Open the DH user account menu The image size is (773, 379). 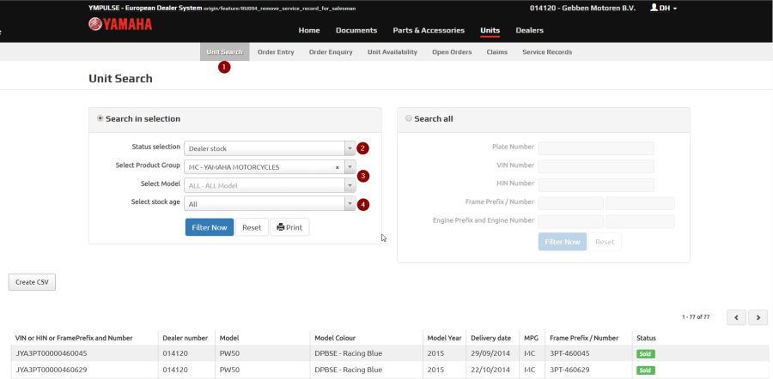coord(663,8)
